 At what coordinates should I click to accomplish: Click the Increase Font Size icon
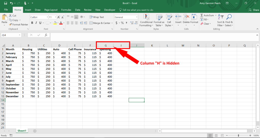[x=59, y=17]
